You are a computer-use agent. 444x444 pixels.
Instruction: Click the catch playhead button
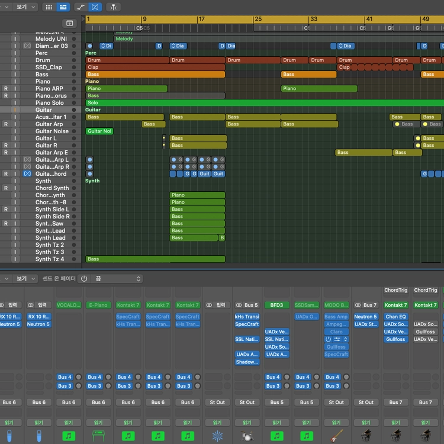click(114, 7)
